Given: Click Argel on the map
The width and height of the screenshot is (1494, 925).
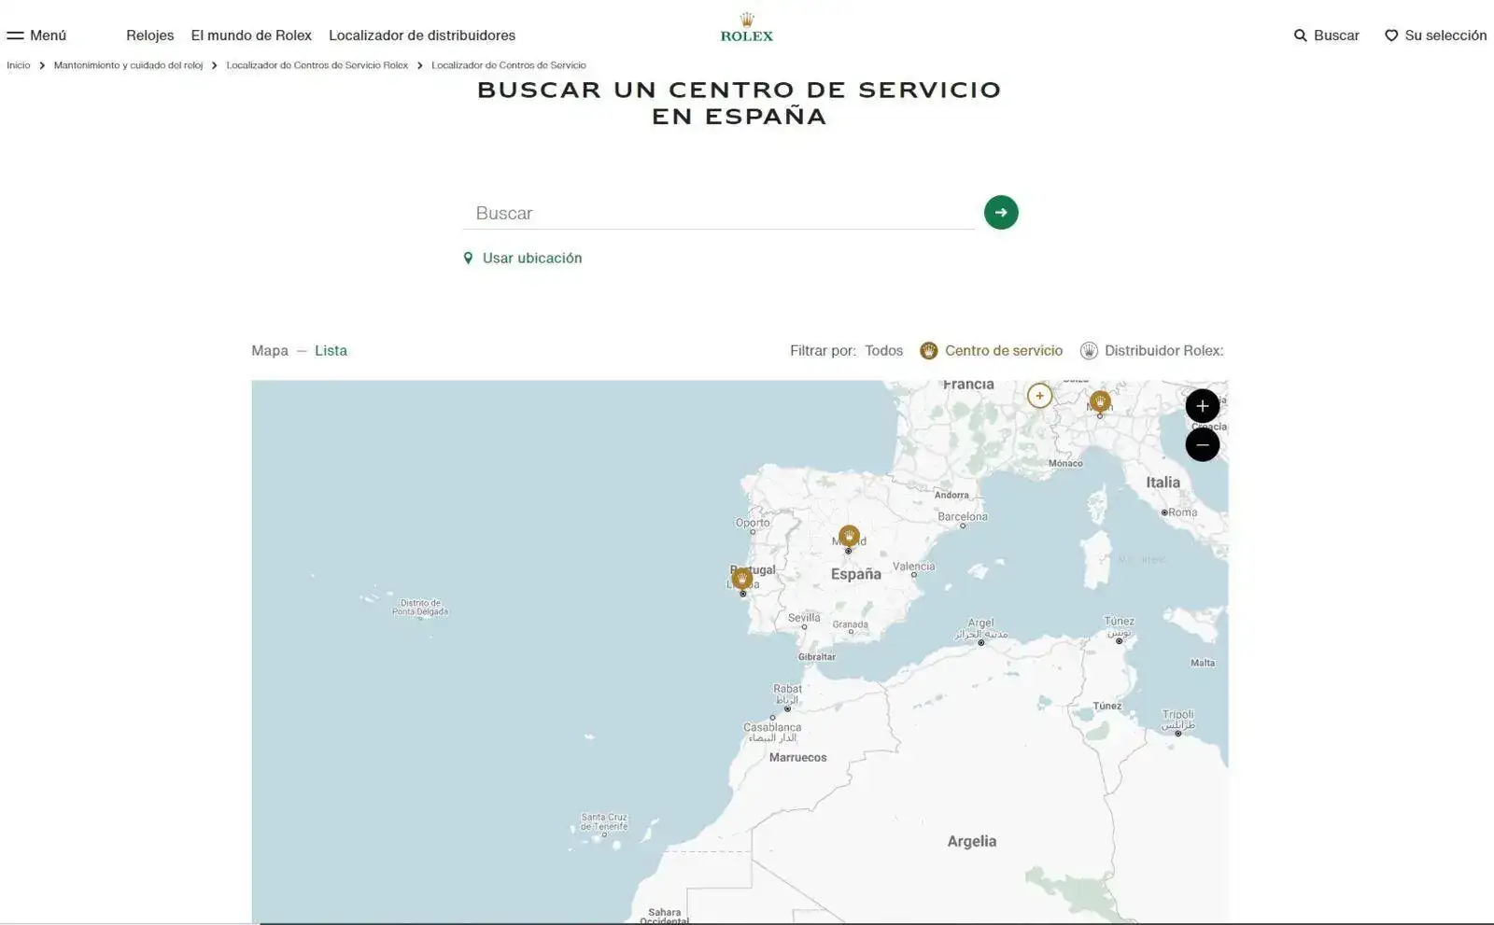Looking at the screenshot, I should [x=981, y=623].
